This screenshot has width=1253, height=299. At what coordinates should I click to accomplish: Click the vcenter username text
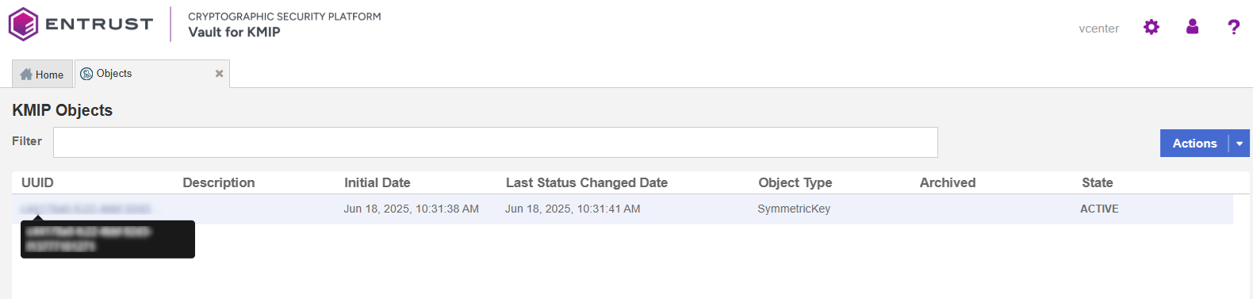1098,29
